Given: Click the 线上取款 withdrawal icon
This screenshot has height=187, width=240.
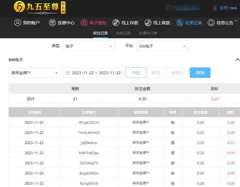Looking at the screenshot, I should pos(148,23).
